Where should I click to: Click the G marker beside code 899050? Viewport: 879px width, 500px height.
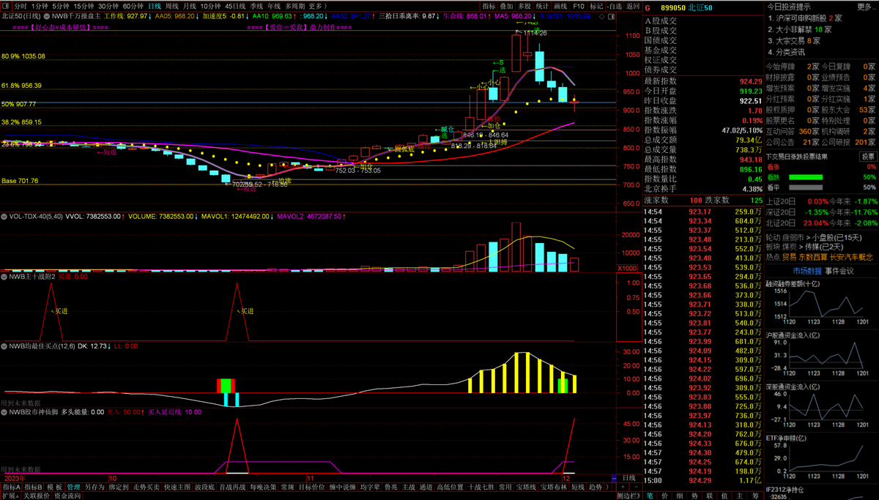tap(648, 6)
